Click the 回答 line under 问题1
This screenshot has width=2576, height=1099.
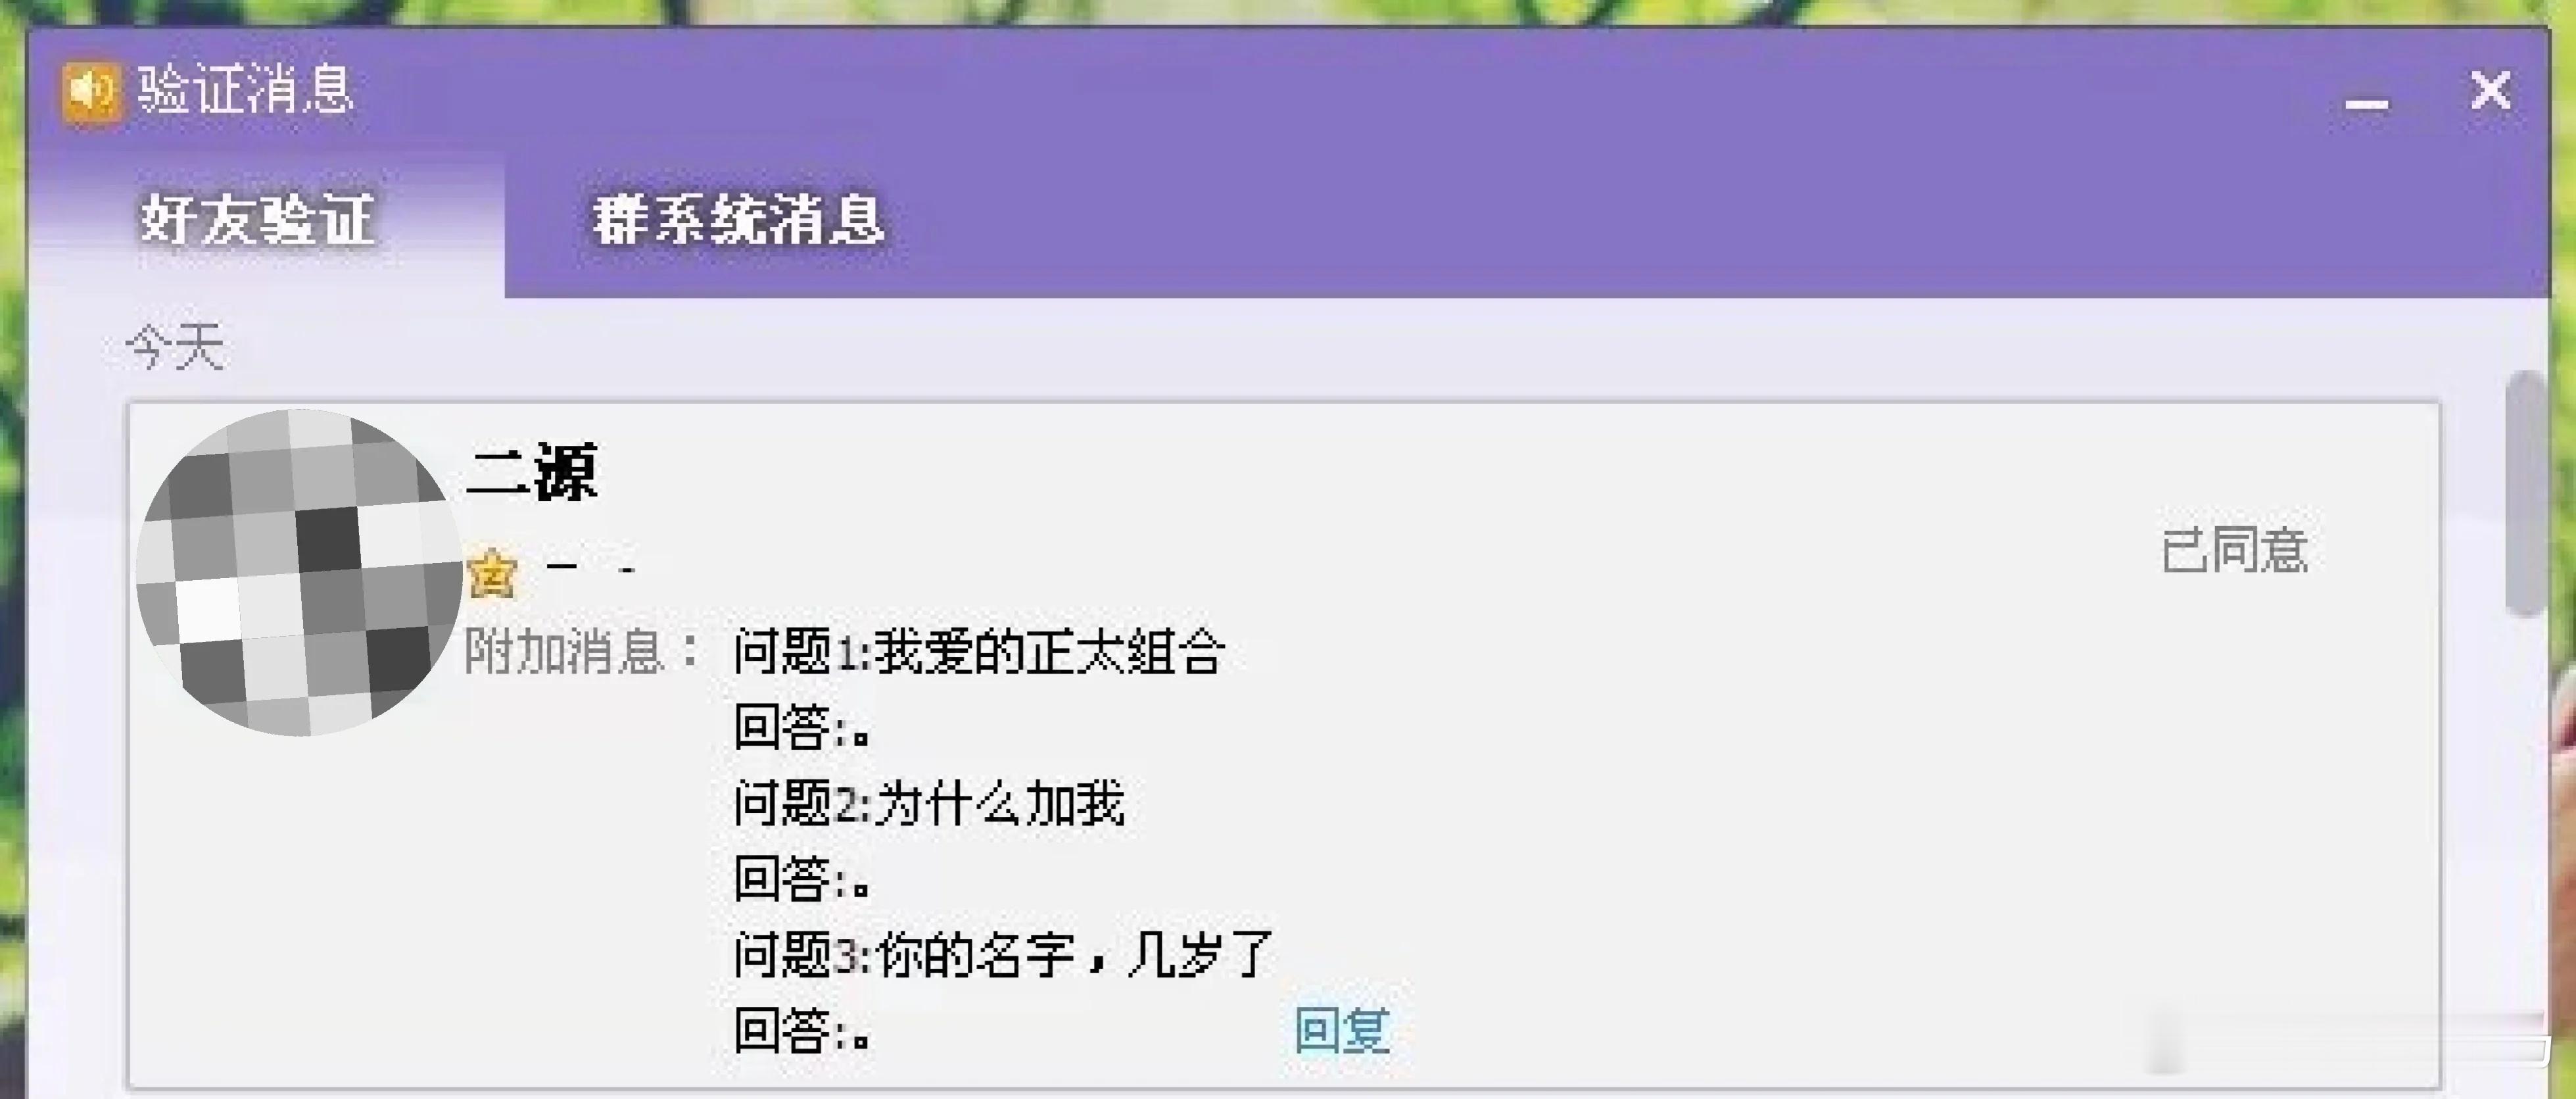(802, 727)
